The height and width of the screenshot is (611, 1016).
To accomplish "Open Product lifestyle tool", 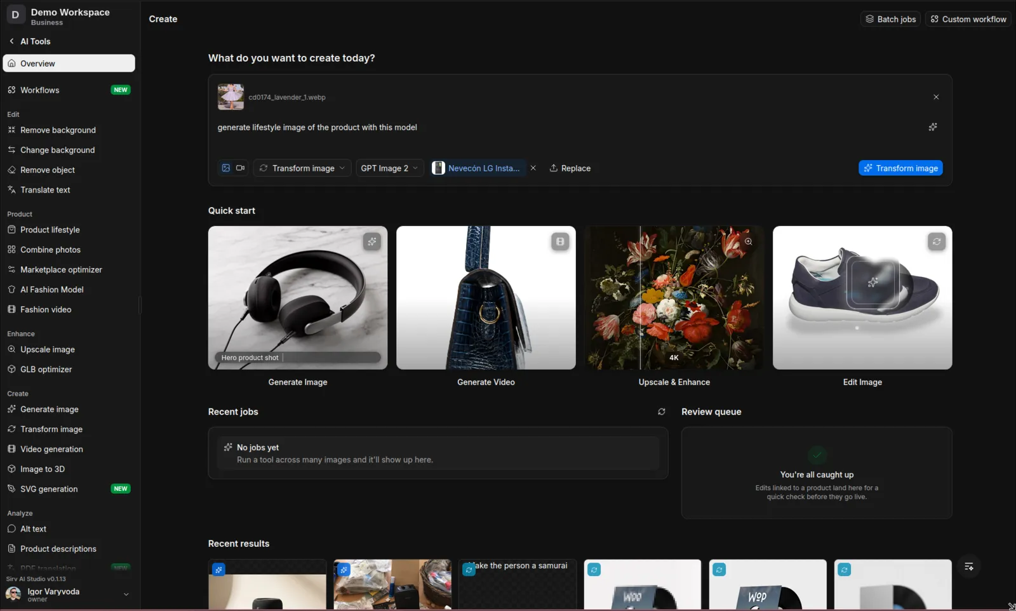I will 69,230.
